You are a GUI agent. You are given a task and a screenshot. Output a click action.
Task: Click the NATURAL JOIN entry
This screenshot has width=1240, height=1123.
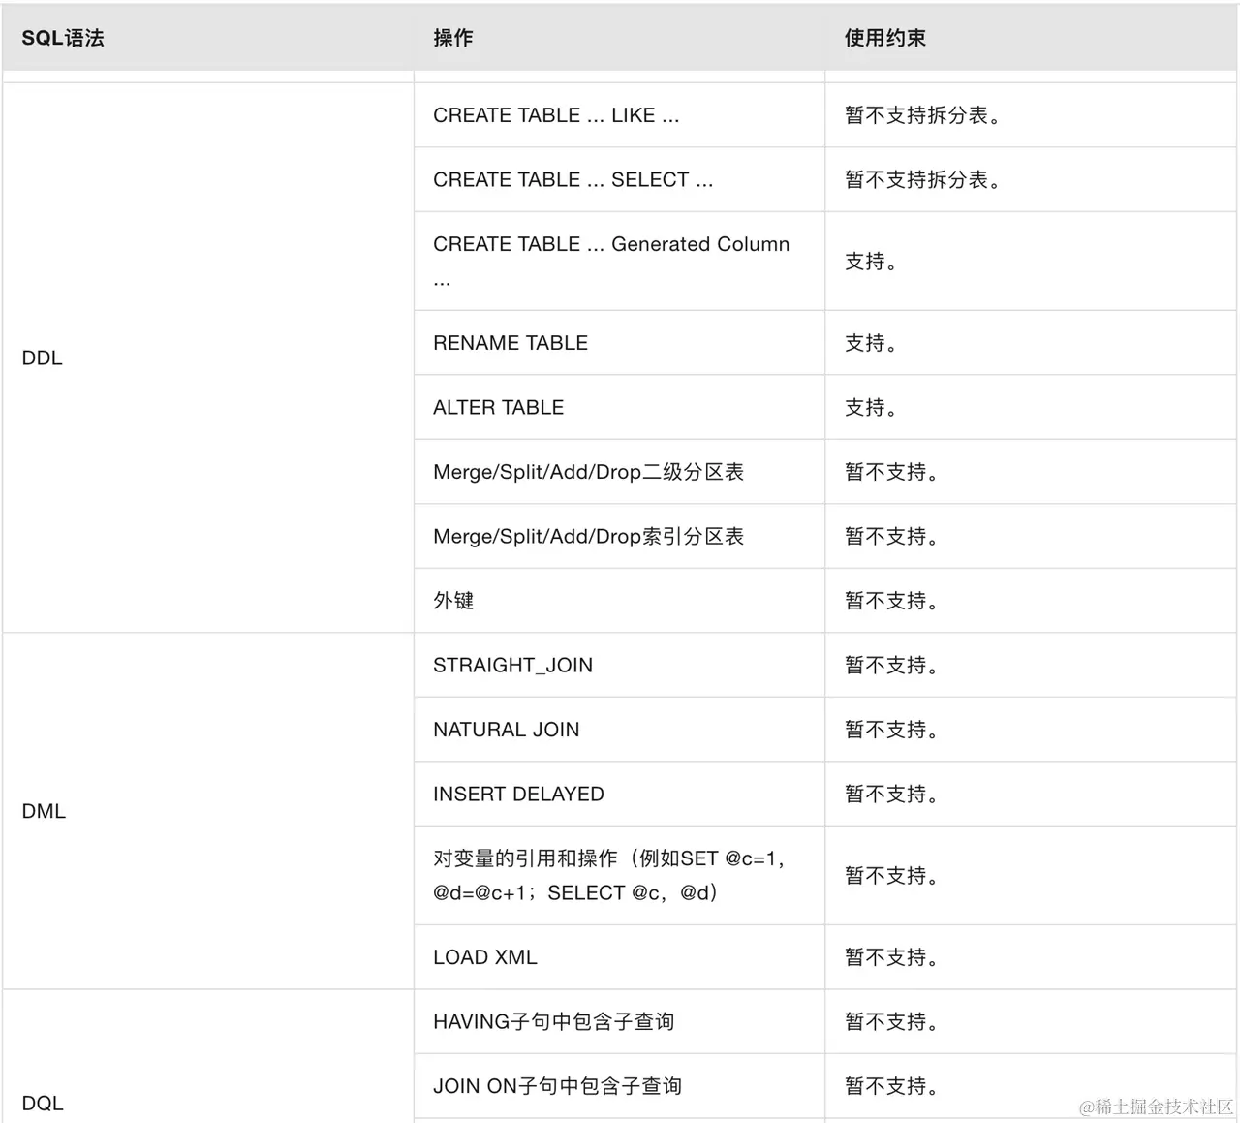click(x=506, y=730)
